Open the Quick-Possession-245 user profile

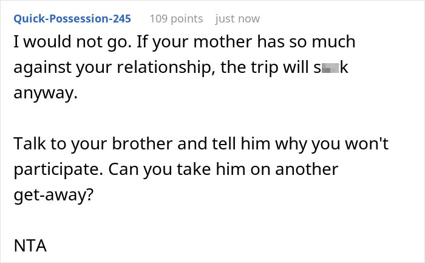[72, 18]
